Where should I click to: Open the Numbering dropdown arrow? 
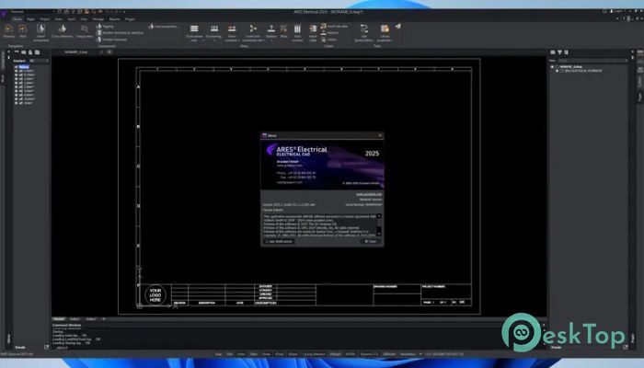[x=214, y=40]
